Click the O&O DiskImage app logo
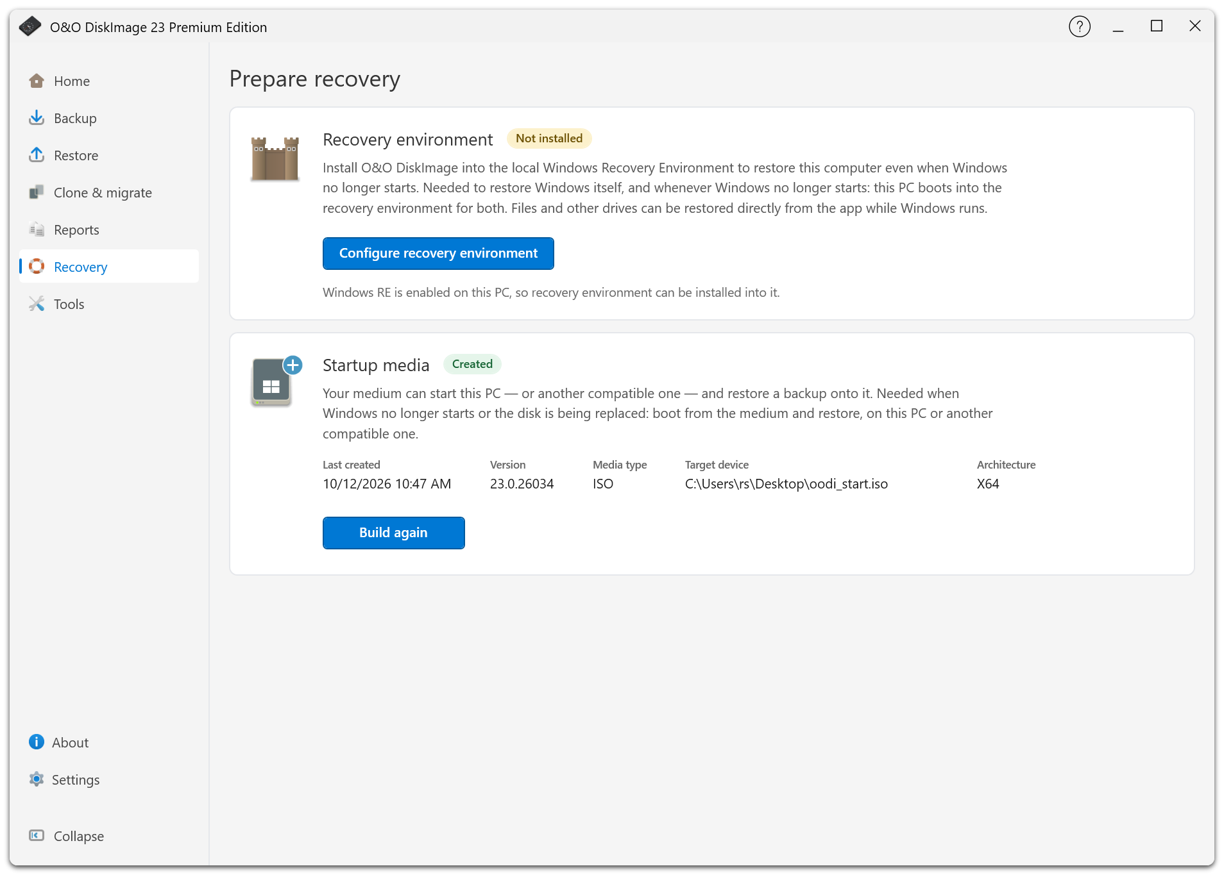This screenshot has width=1224, height=875. pos(30,26)
